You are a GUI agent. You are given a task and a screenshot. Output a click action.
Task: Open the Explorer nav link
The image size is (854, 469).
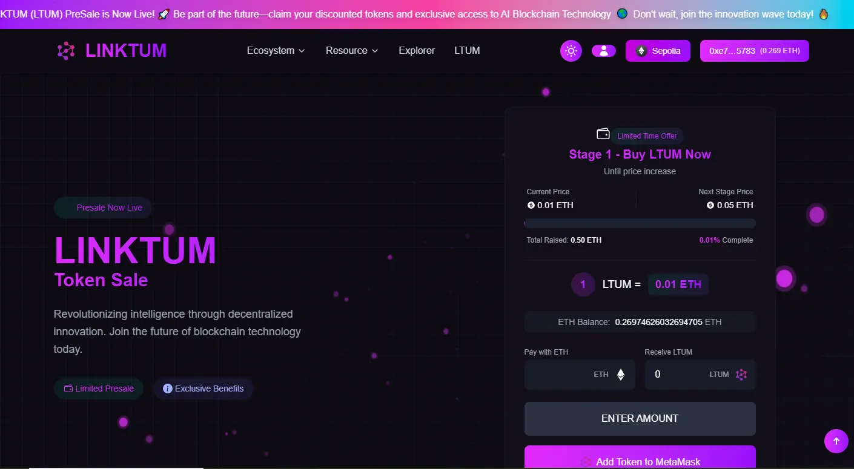pyautogui.click(x=417, y=51)
